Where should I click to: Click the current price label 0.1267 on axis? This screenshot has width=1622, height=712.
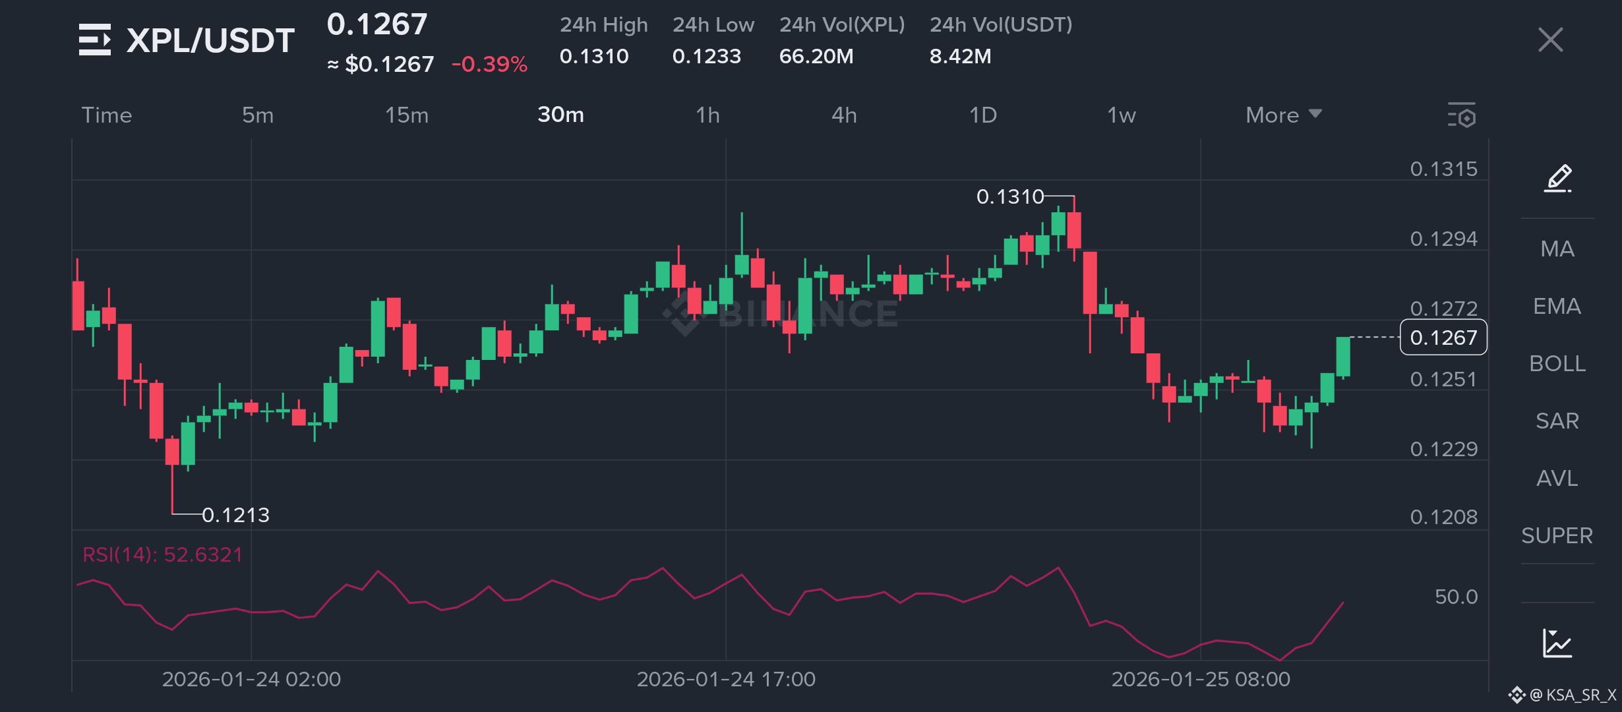point(1443,338)
